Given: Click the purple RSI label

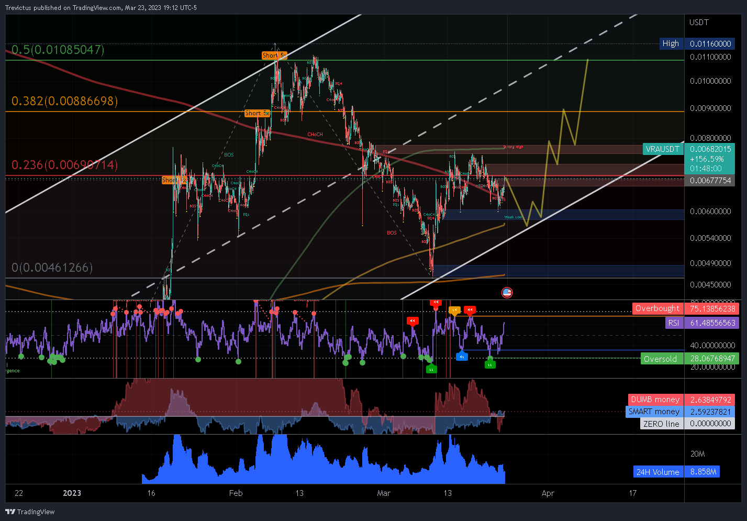Looking at the screenshot, I should (673, 323).
